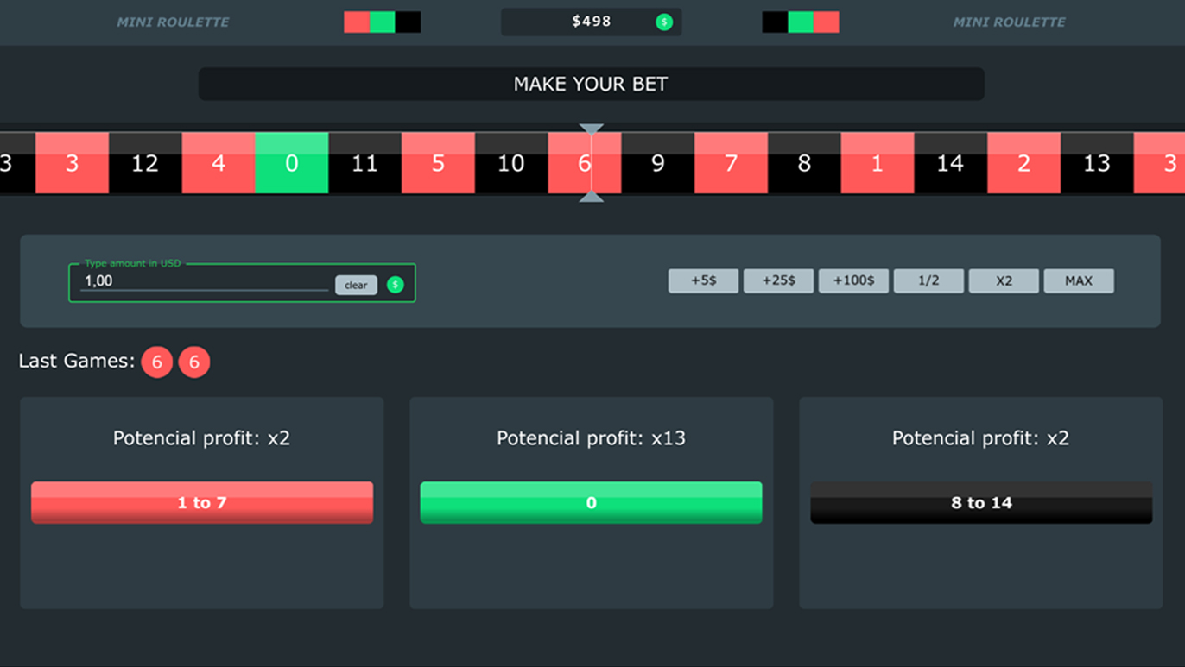
Task: Halve the bet with the 1/2 button
Action: pyautogui.click(x=928, y=280)
